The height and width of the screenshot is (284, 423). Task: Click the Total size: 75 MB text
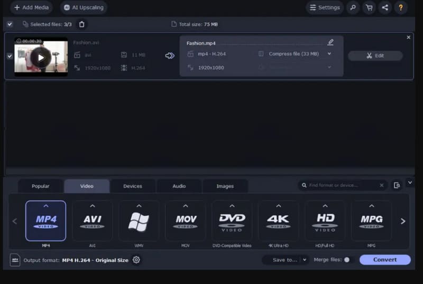click(198, 24)
